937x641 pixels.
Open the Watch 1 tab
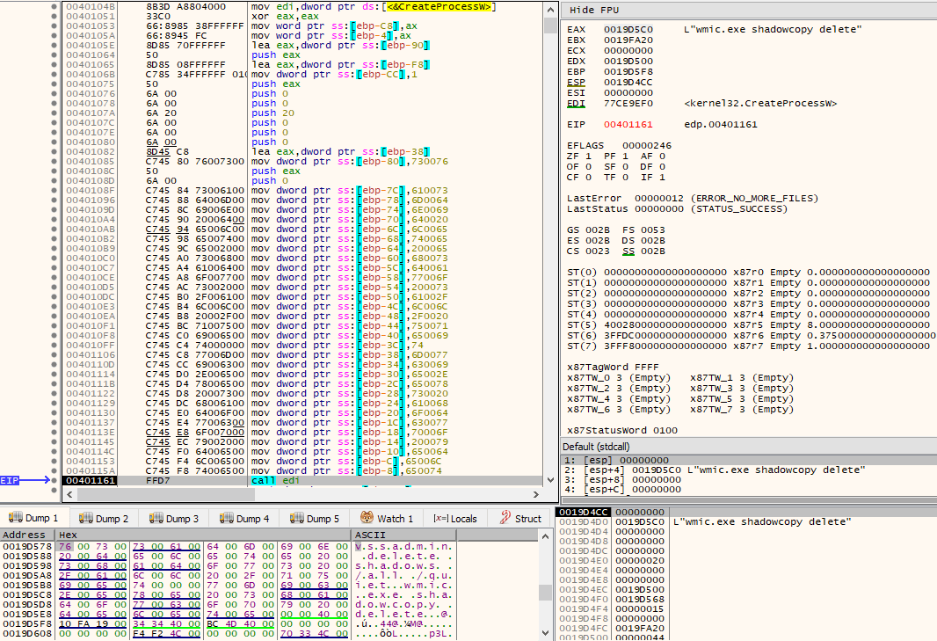388,519
